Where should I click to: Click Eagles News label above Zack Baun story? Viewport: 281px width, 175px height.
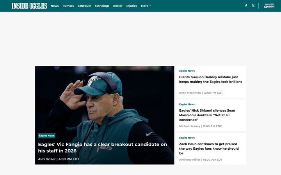coord(187,138)
